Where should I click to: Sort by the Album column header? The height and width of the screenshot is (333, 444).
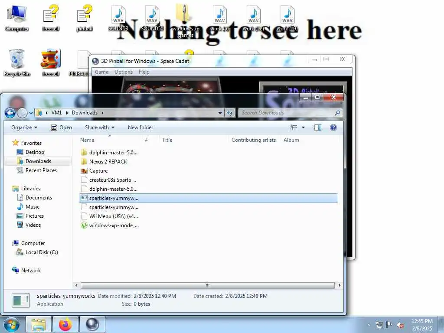(x=291, y=140)
